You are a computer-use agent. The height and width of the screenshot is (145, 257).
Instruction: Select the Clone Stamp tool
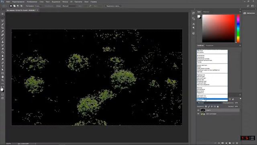[x=2, y=42]
